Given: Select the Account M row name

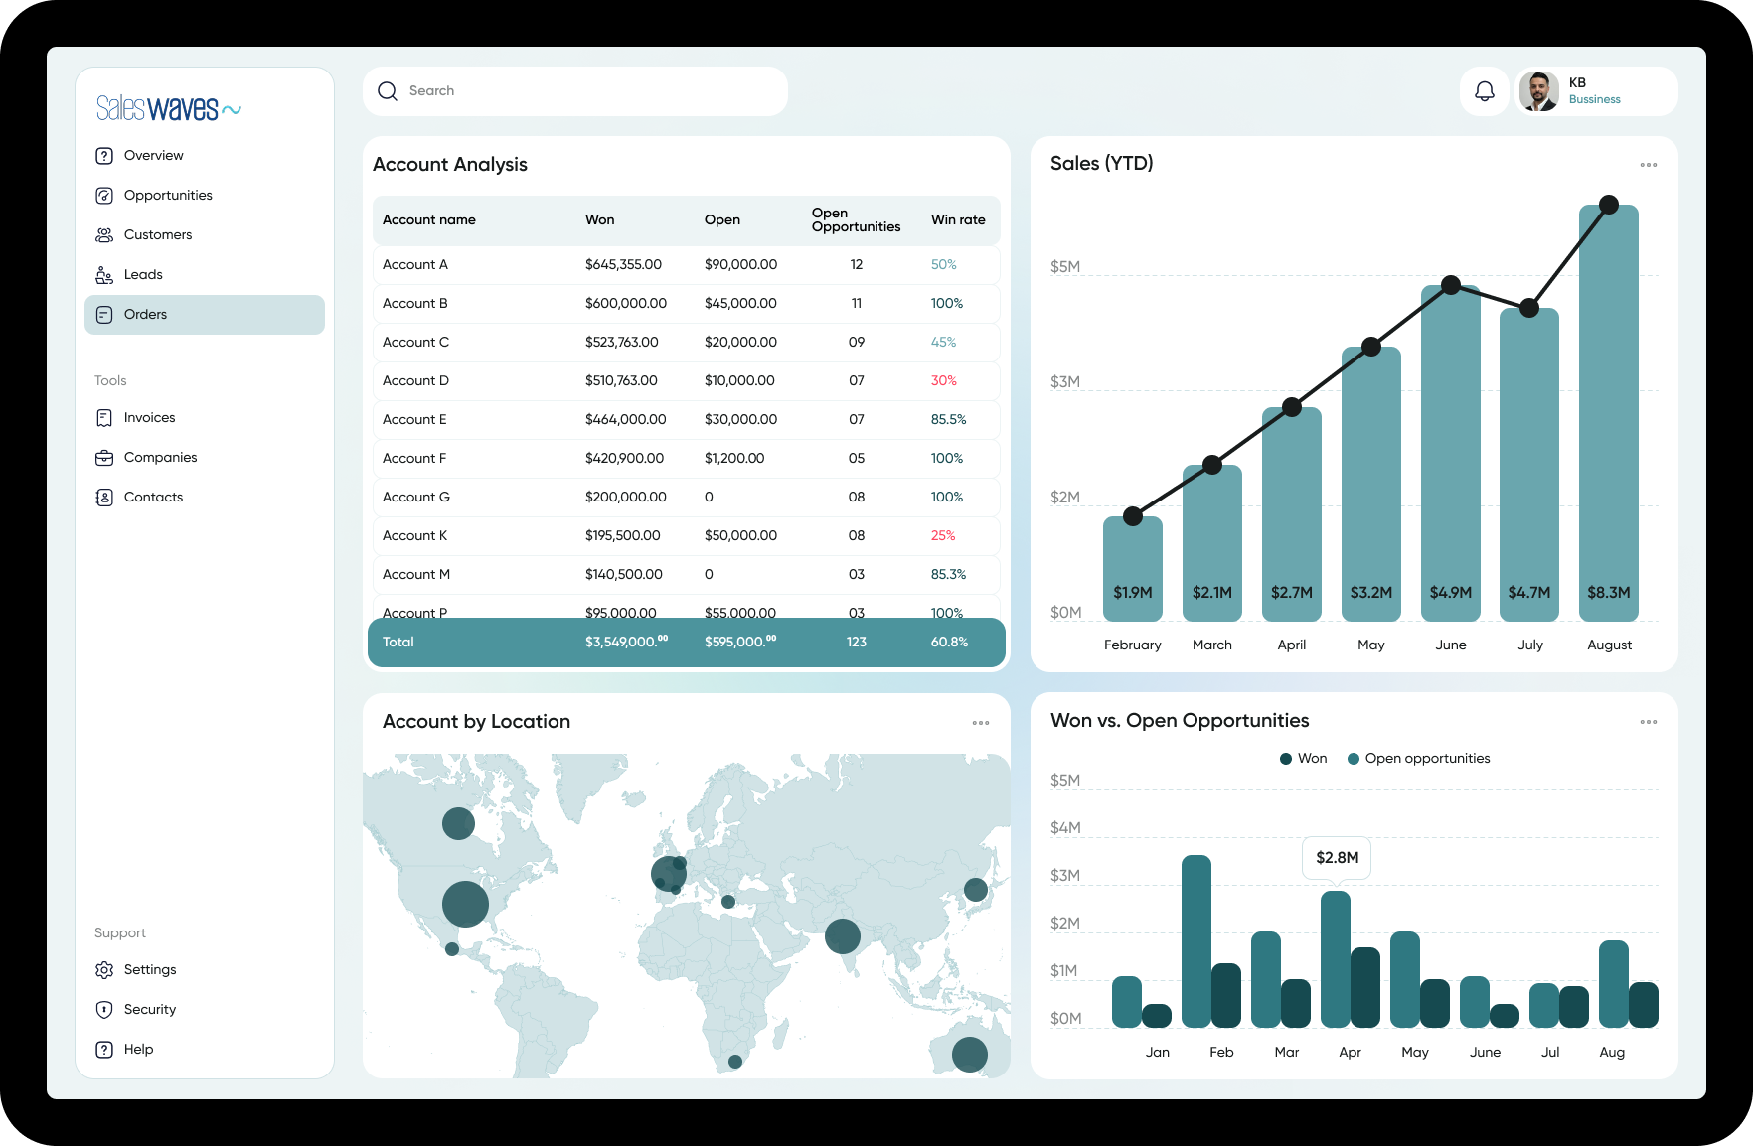Looking at the screenshot, I should [x=416, y=575].
